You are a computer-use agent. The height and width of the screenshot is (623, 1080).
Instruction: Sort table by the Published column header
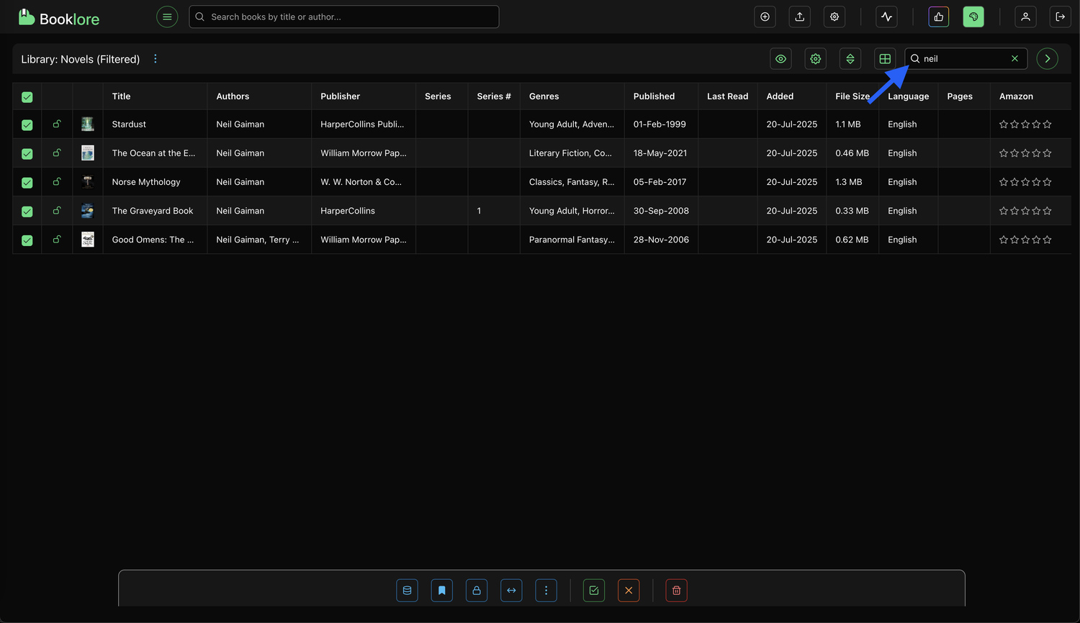(x=654, y=96)
